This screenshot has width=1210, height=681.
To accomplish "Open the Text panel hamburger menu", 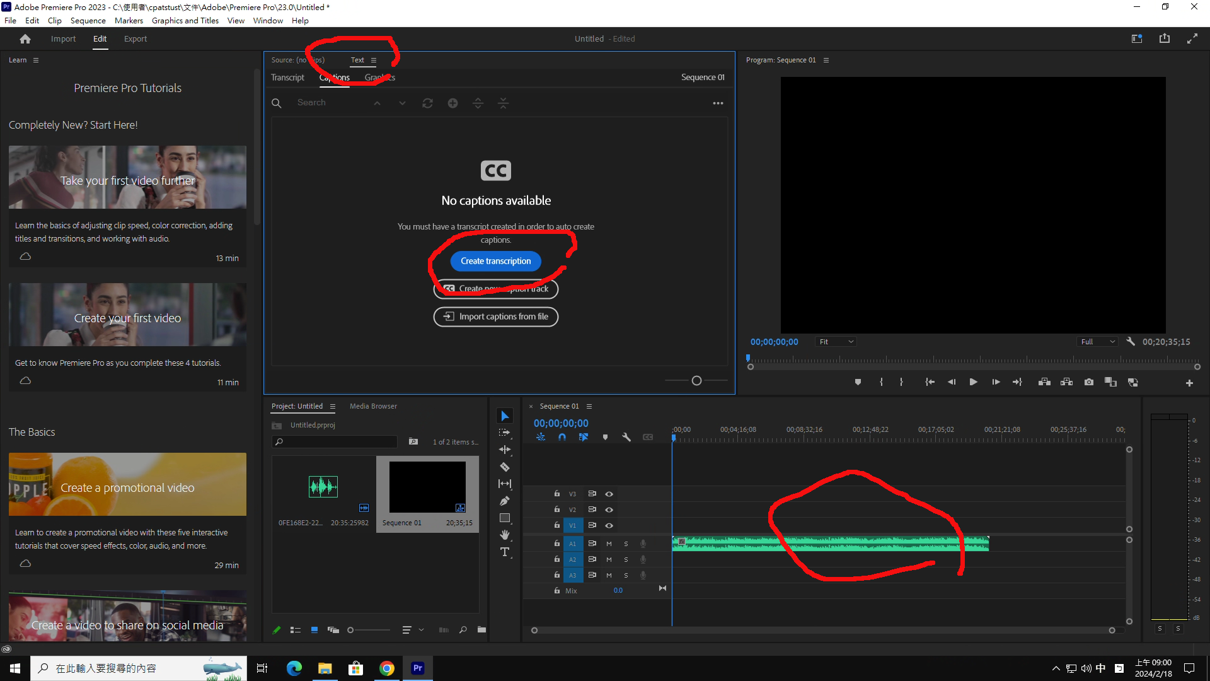I will [374, 60].
